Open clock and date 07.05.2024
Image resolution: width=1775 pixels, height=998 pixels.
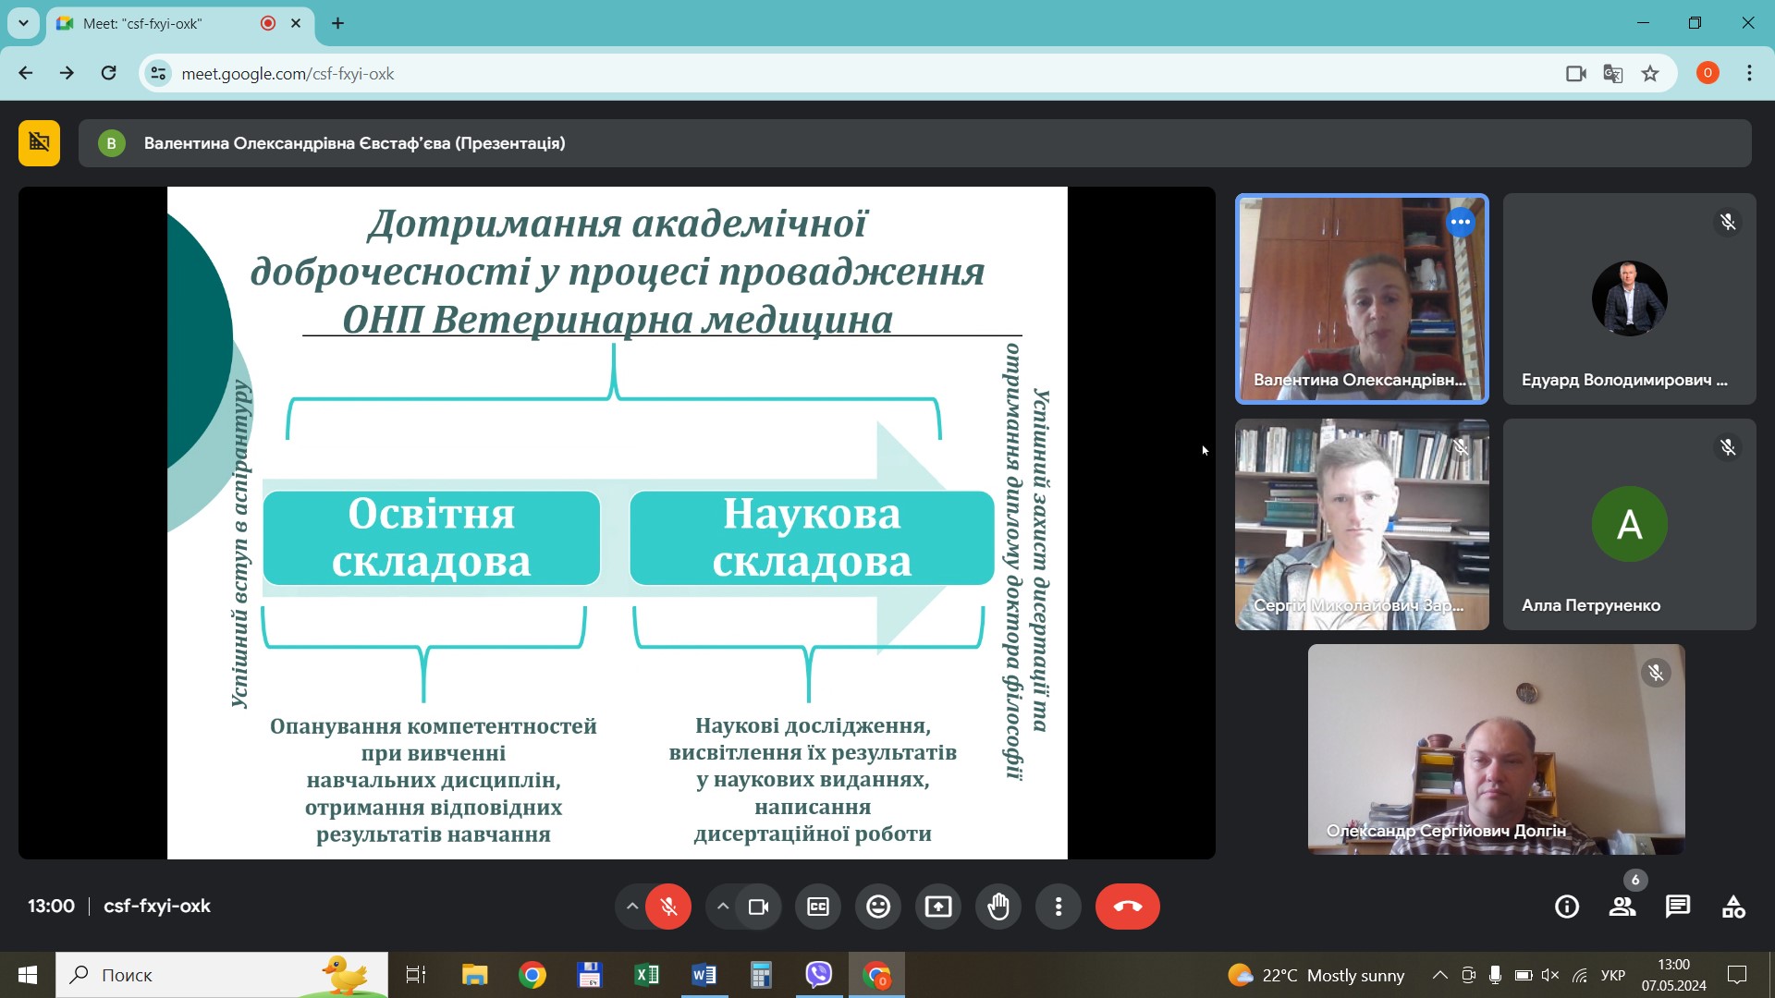[x=1673, y=975]
